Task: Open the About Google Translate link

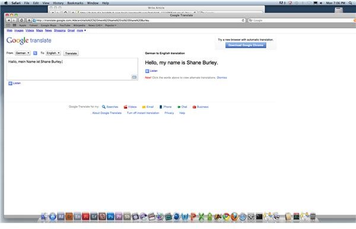Action: (x=107, y=113)
